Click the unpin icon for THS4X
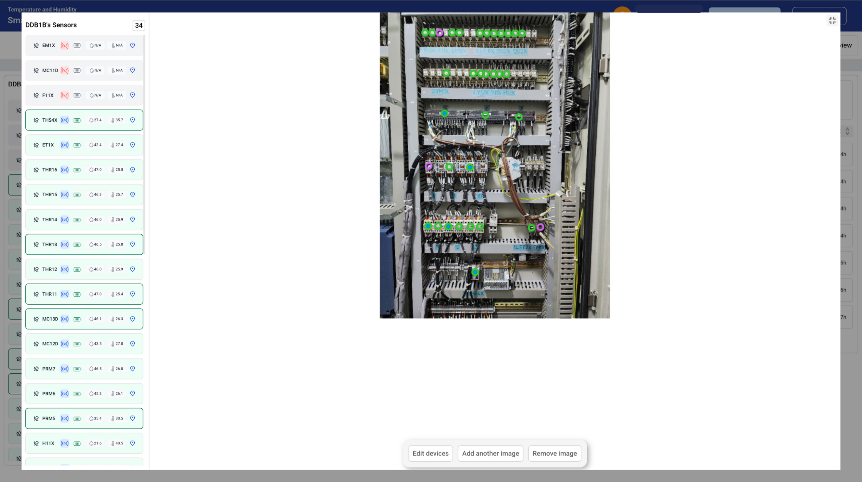Image resolution: width=862 pixels, height=484 pixels. [x=36, y=120]
